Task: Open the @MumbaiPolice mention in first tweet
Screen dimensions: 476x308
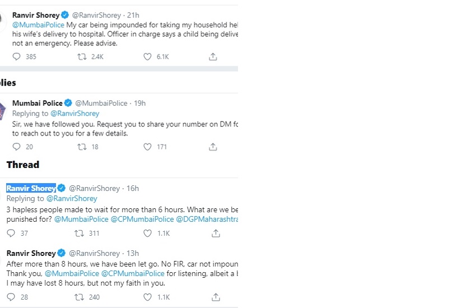Action: click(x=38, y=25)
